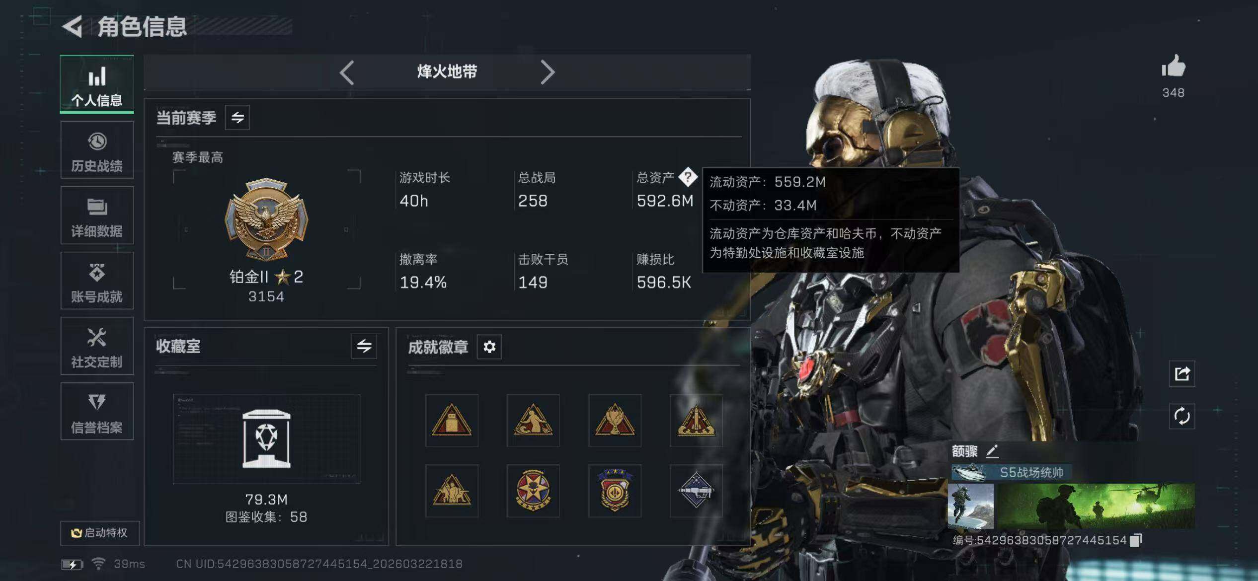1258x581 pixels.
Task: Open the 历史战绩 tab
Action: [97, 150]
